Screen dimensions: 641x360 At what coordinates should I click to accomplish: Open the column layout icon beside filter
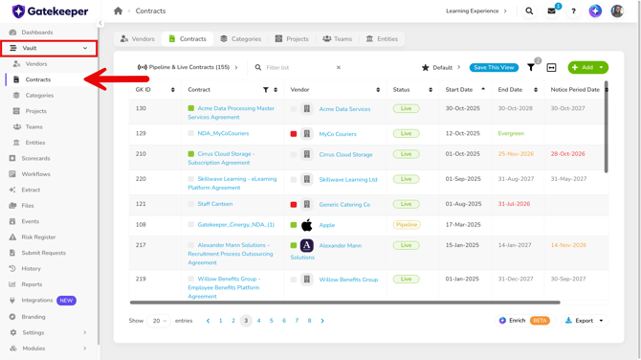[551, 67]
